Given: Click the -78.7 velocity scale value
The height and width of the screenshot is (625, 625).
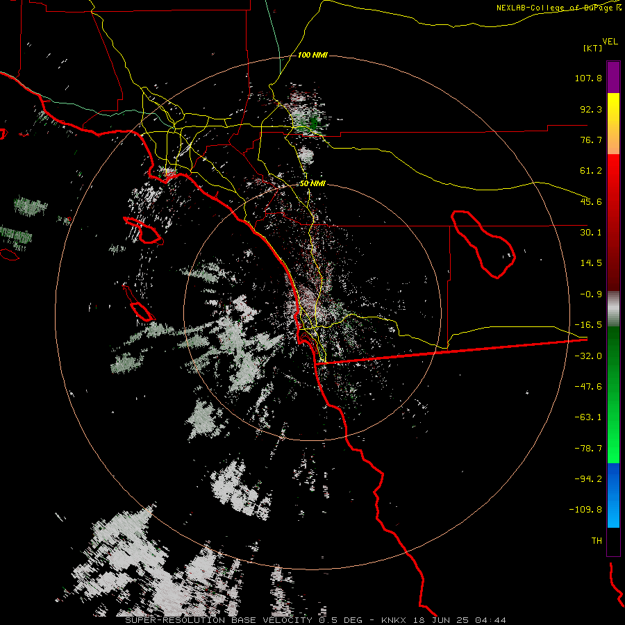Looking at the screenshot, I should pos(588,449).
